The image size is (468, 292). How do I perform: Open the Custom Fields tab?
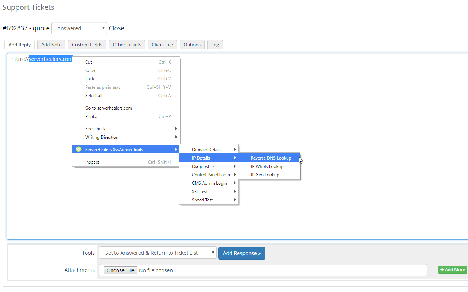click(87, 45)
